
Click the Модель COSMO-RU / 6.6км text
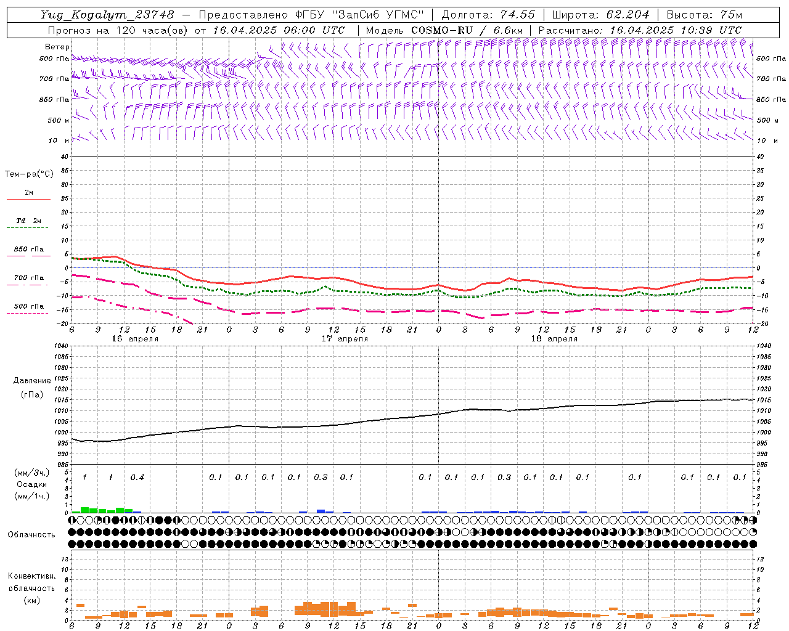[444, 30]
